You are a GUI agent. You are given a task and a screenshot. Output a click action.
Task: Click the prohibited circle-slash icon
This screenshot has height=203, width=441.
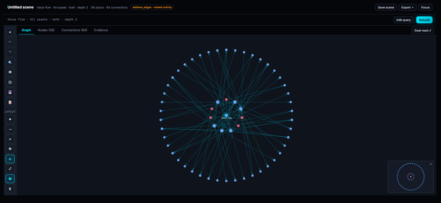pos(10,82)
